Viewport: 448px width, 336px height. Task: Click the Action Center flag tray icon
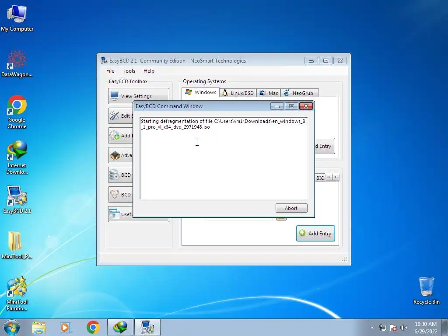click(x=393, y=328)
